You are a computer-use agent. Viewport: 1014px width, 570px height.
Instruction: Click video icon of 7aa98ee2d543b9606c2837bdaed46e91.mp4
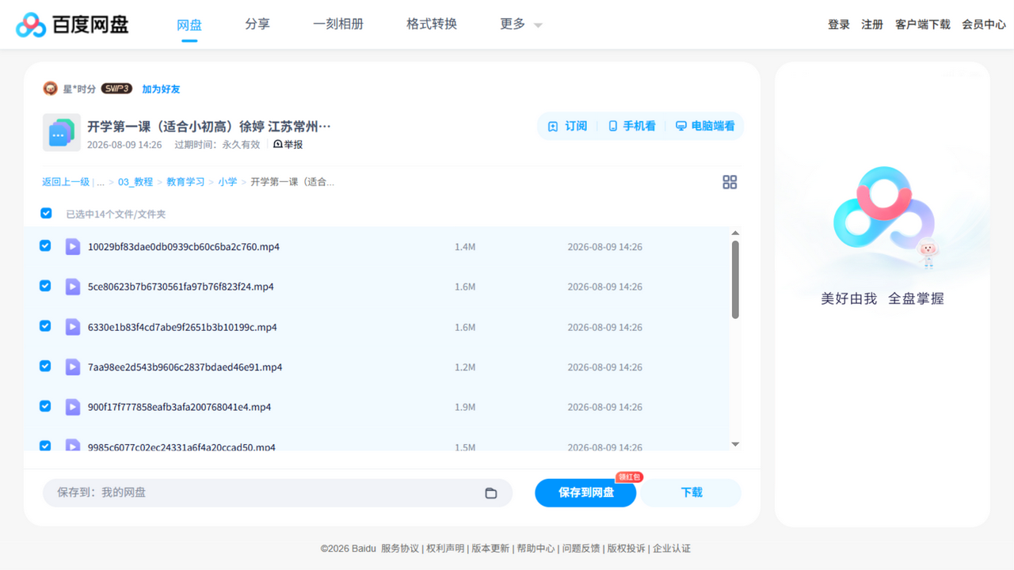tap(73, 367)
